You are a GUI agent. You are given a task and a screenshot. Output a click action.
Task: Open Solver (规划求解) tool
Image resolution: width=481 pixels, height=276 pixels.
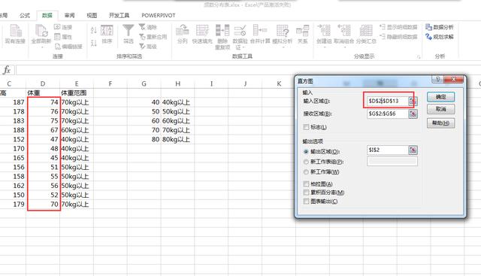(x=439, y=37)
